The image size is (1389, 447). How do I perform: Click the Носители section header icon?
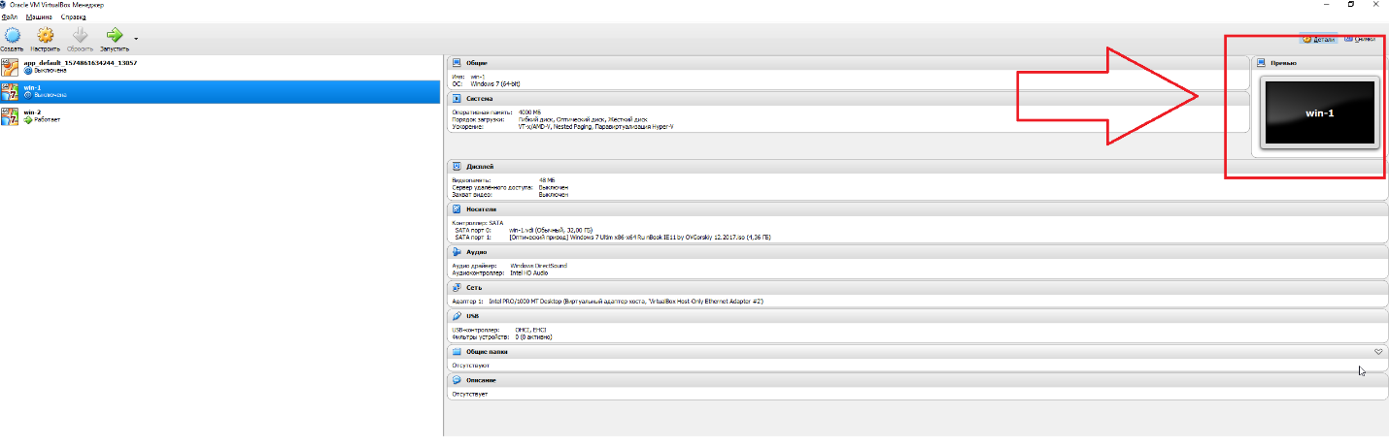[457, 208]
